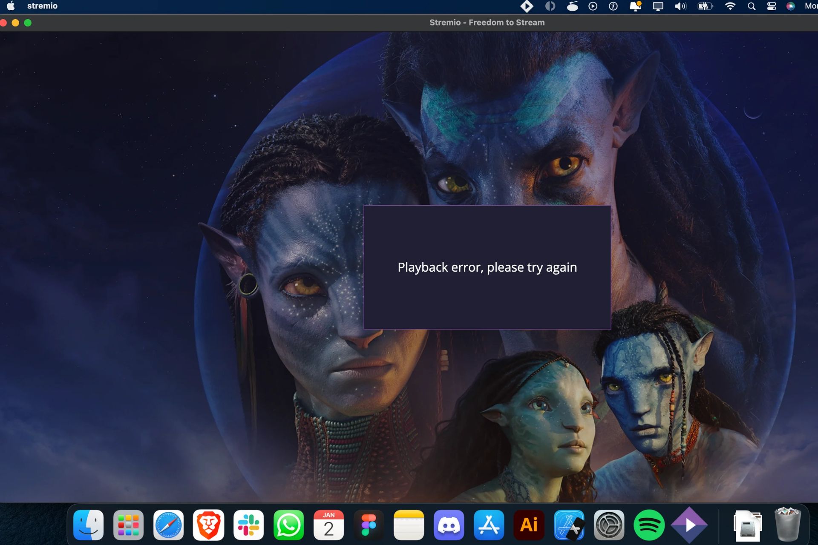Click the notification screen icon with orange badge
The image size is (818, 545).
pos(635,6)
